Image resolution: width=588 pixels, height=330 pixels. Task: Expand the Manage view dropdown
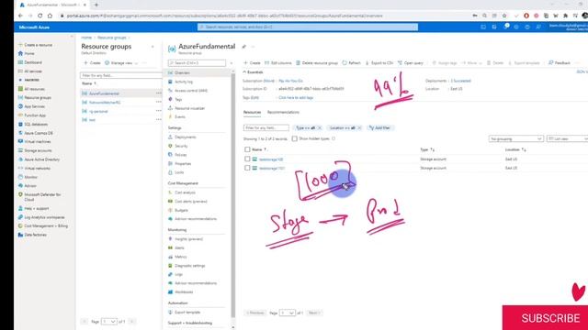pos(121,63)
